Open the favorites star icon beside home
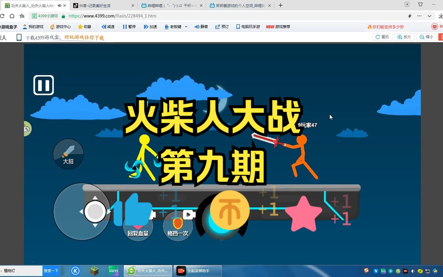The image size is (443, 277). 22,16
